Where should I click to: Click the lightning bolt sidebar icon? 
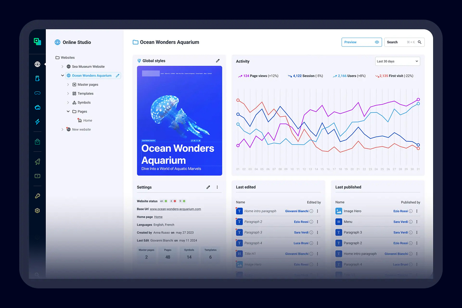point(37,122)
